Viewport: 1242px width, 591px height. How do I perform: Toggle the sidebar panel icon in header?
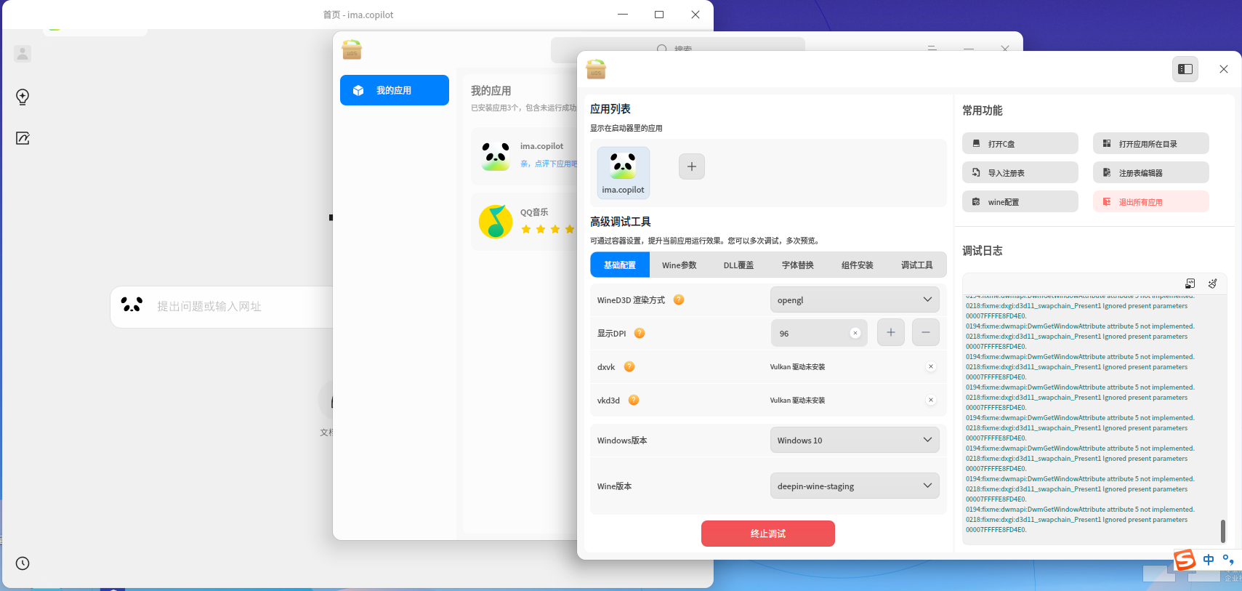point(1185,69)
